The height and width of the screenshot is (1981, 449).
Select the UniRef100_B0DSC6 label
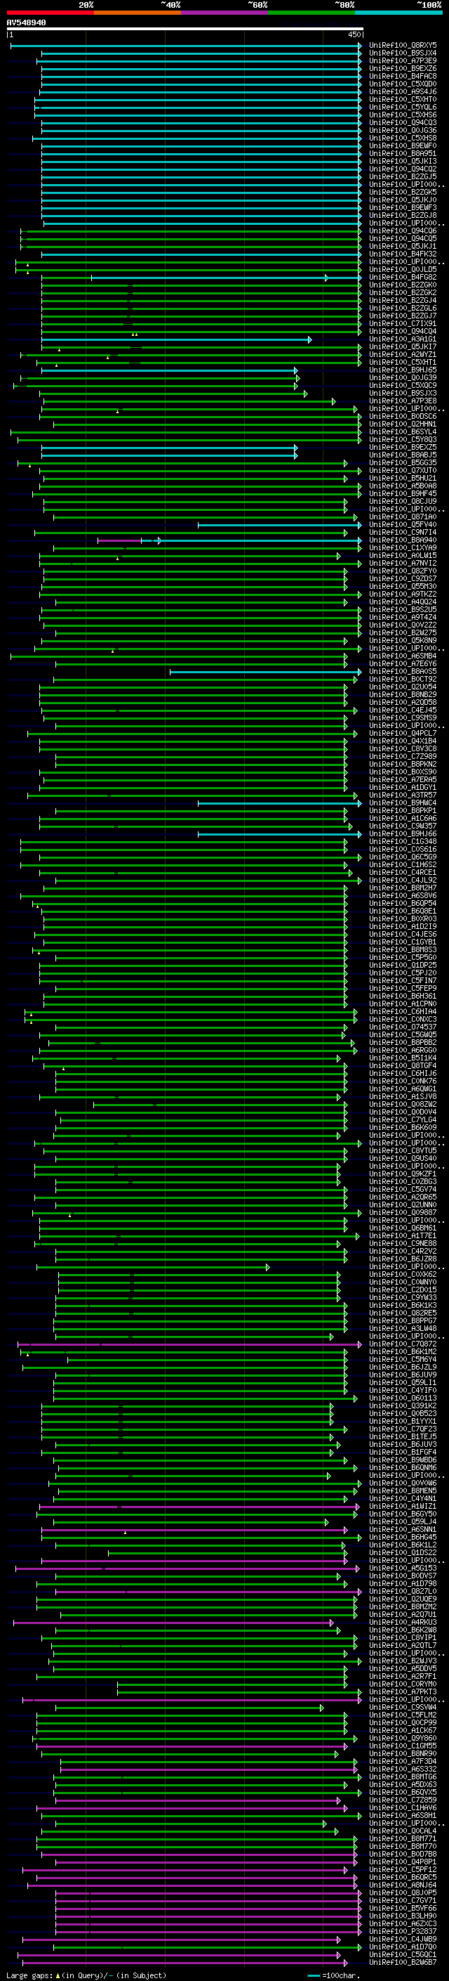(x=403, y=416)
